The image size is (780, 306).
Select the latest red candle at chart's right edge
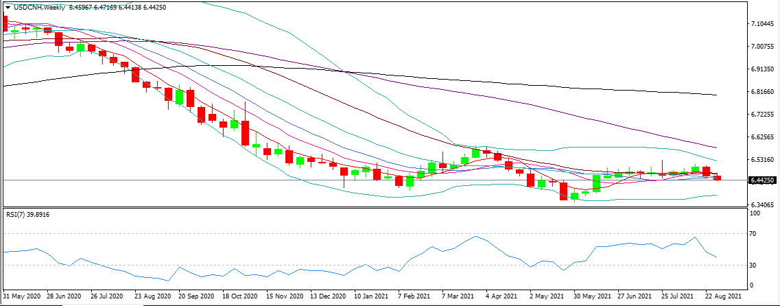click(717, 178)
